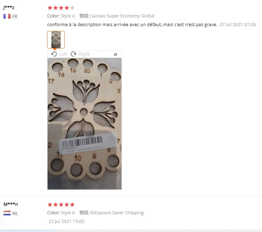Click the reviewer name J***z
The height and width of the screenshot is (232, 262).
point(9,7)
